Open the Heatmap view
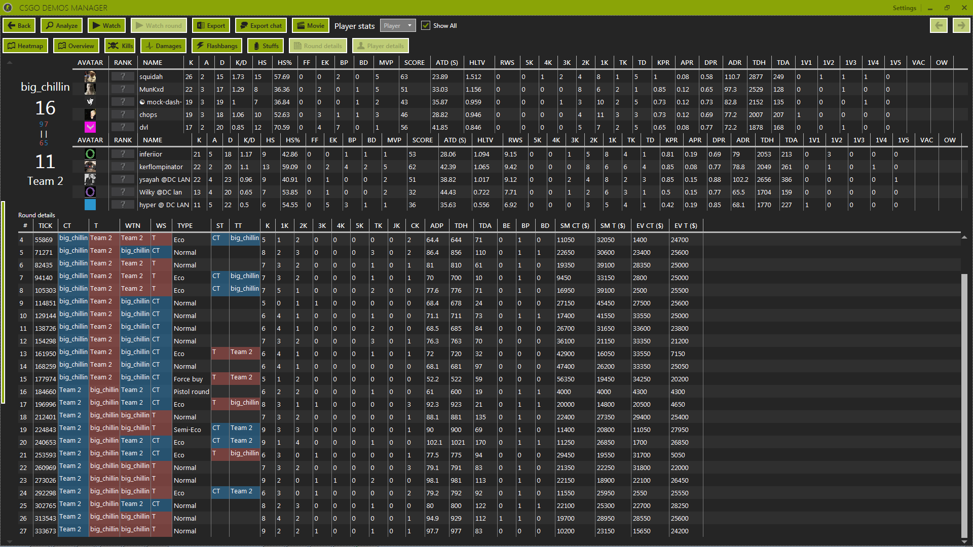Screen dimensions: 973x547 25,46
